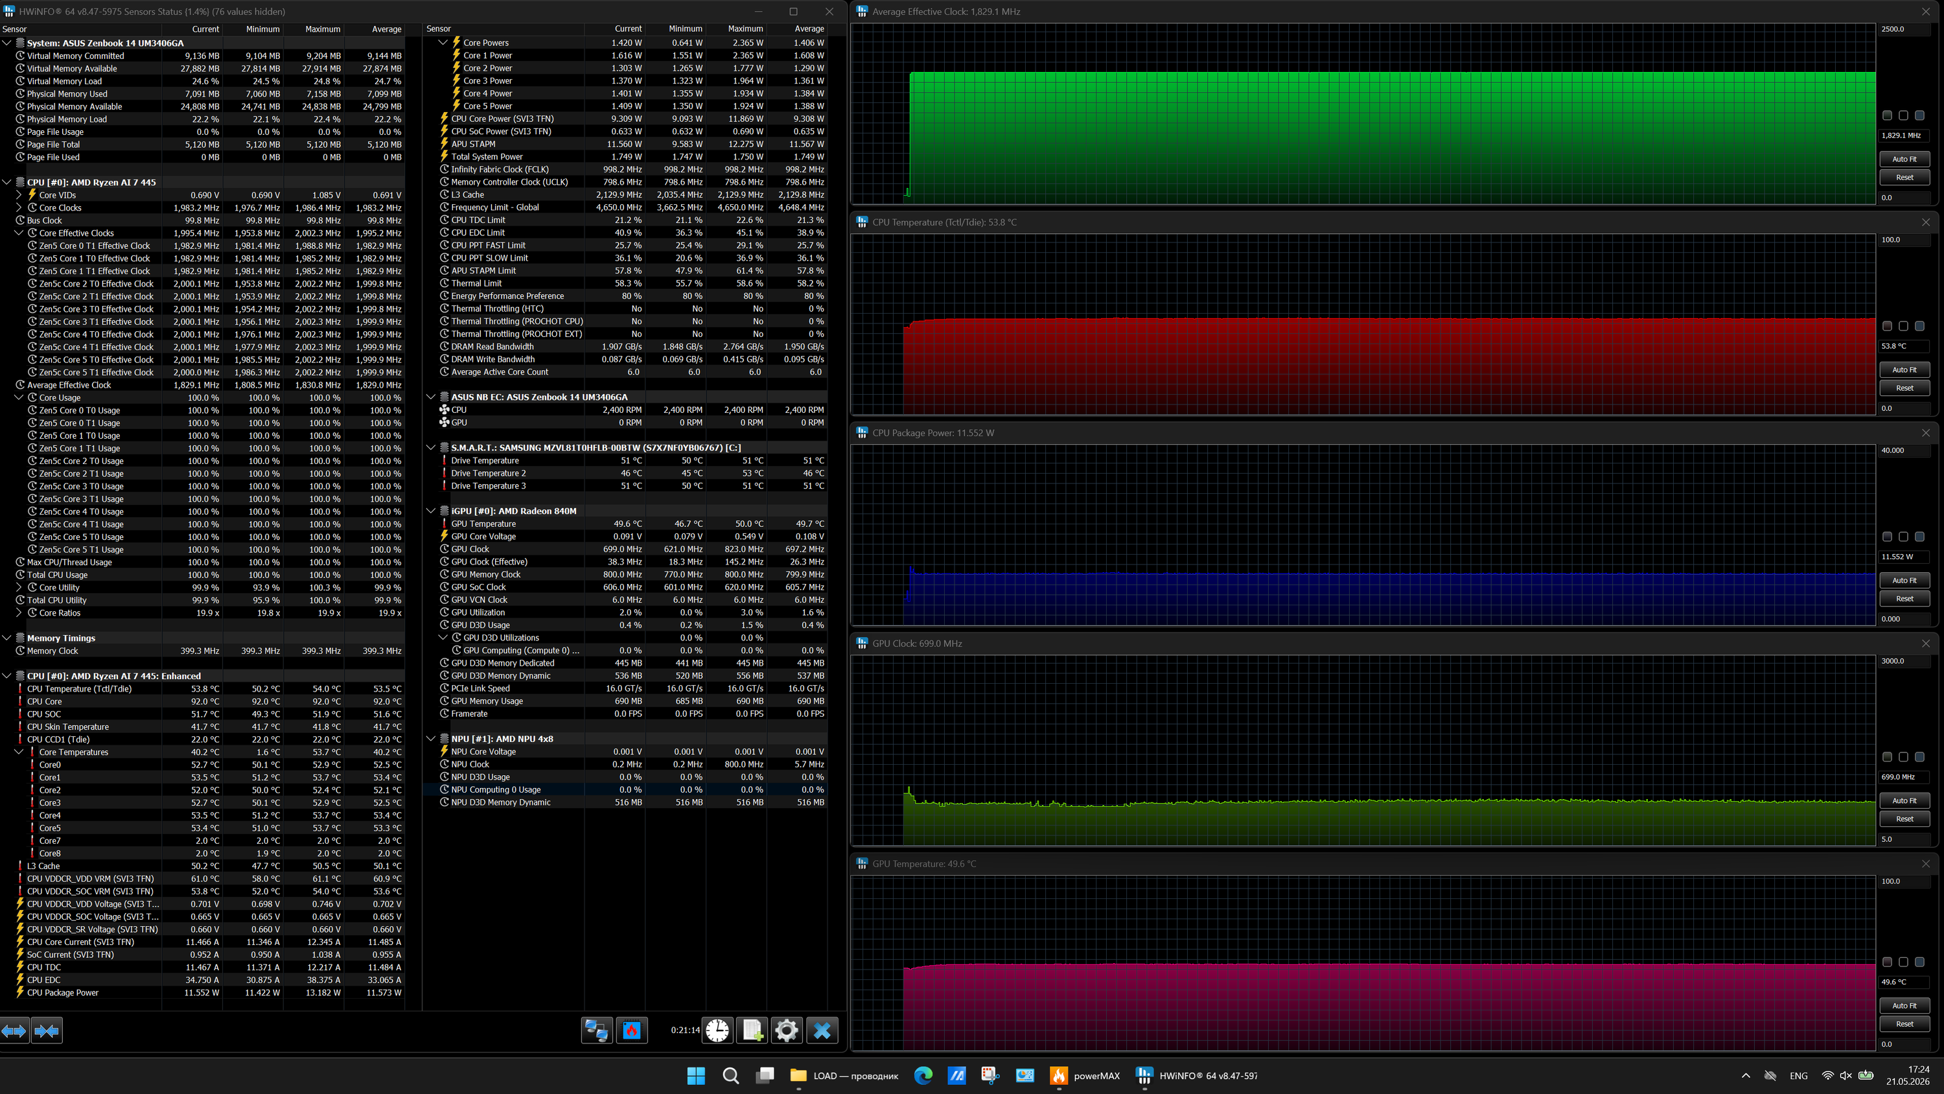Select the PCIe Link Speed row
The width and height of the screenshot is (1944, 1094).
tap(625, 688)
